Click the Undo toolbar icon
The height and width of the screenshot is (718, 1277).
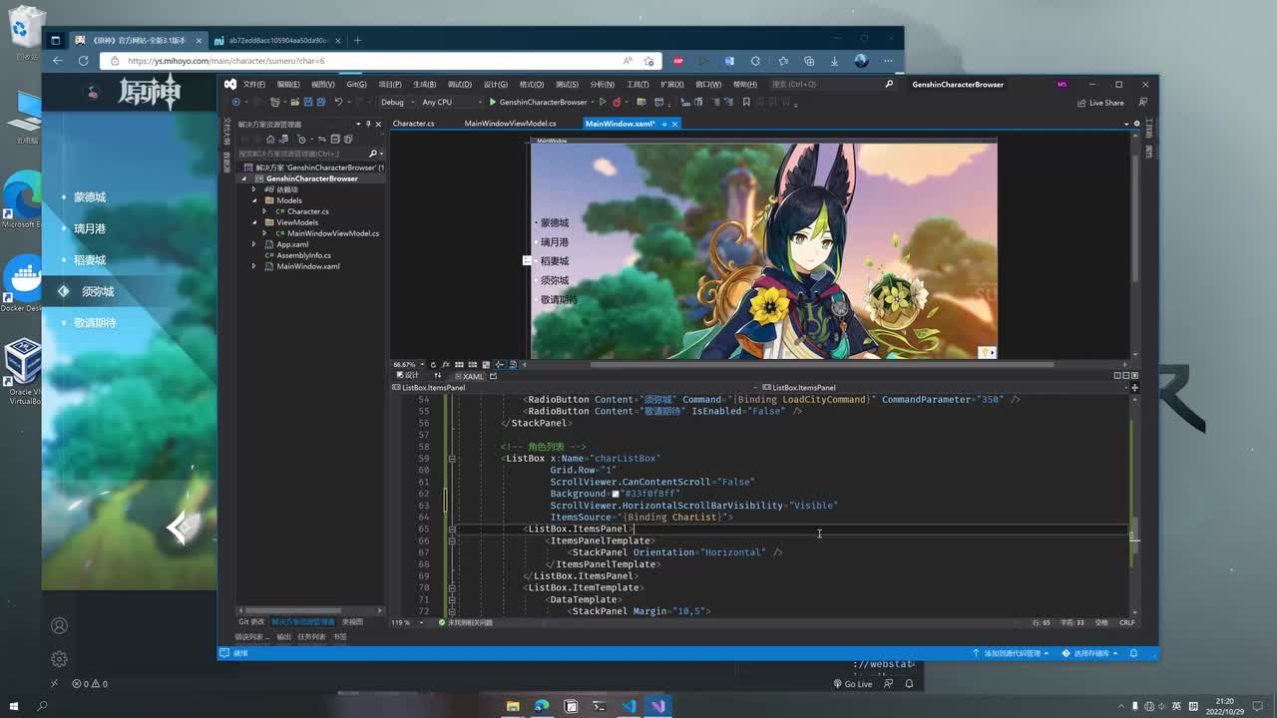click(x=339, y=102)
